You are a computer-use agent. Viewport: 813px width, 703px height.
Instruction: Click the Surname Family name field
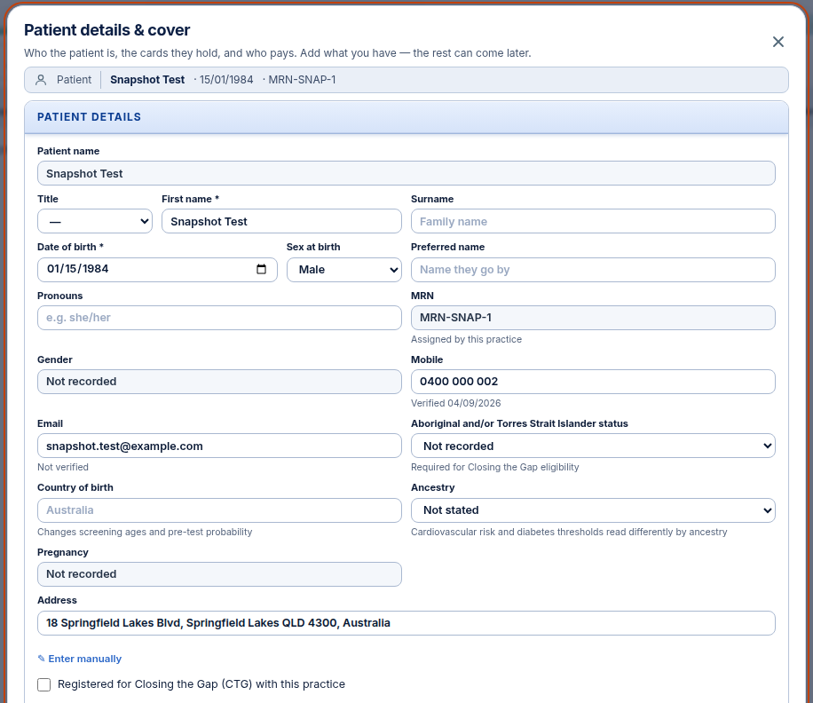593,221
